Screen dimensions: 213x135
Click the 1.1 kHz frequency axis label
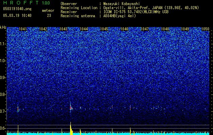[3, 44]
